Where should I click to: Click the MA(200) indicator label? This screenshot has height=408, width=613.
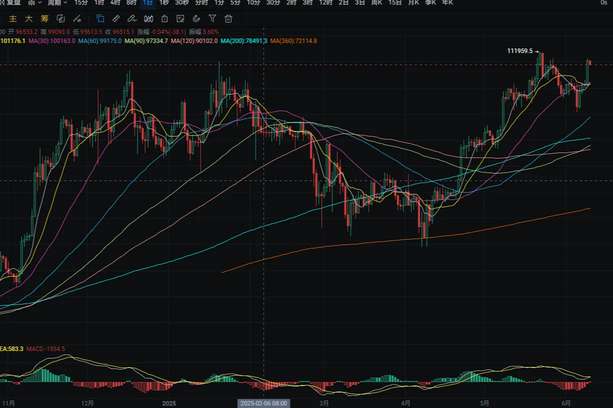click(244, 40)
